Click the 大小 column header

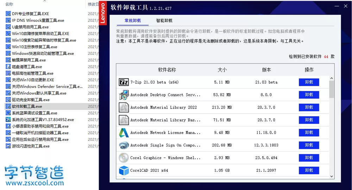click(222, 70)
